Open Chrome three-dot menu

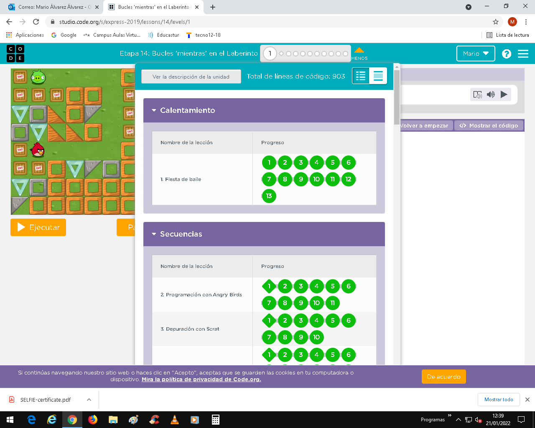click(526, 22)
